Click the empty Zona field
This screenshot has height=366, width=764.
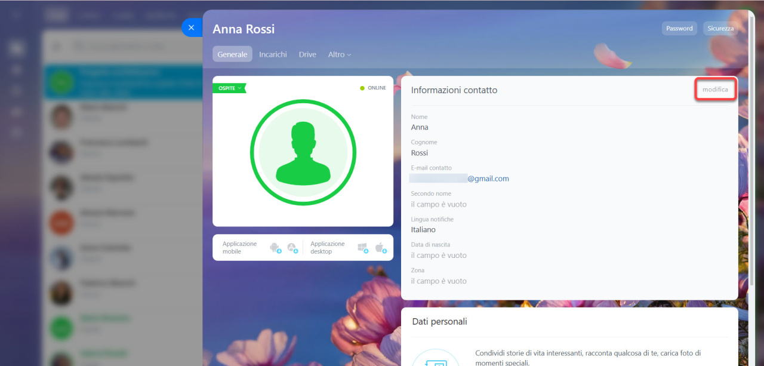(x=439, y=281)
